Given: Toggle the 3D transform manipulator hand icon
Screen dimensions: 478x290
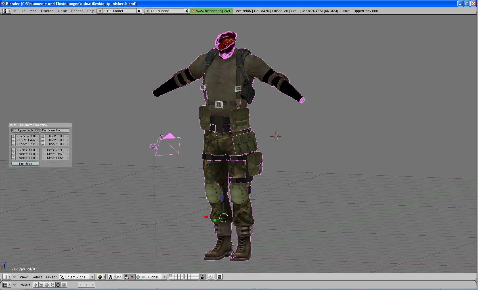Looking at the screenshot, I should click(127, 277).
